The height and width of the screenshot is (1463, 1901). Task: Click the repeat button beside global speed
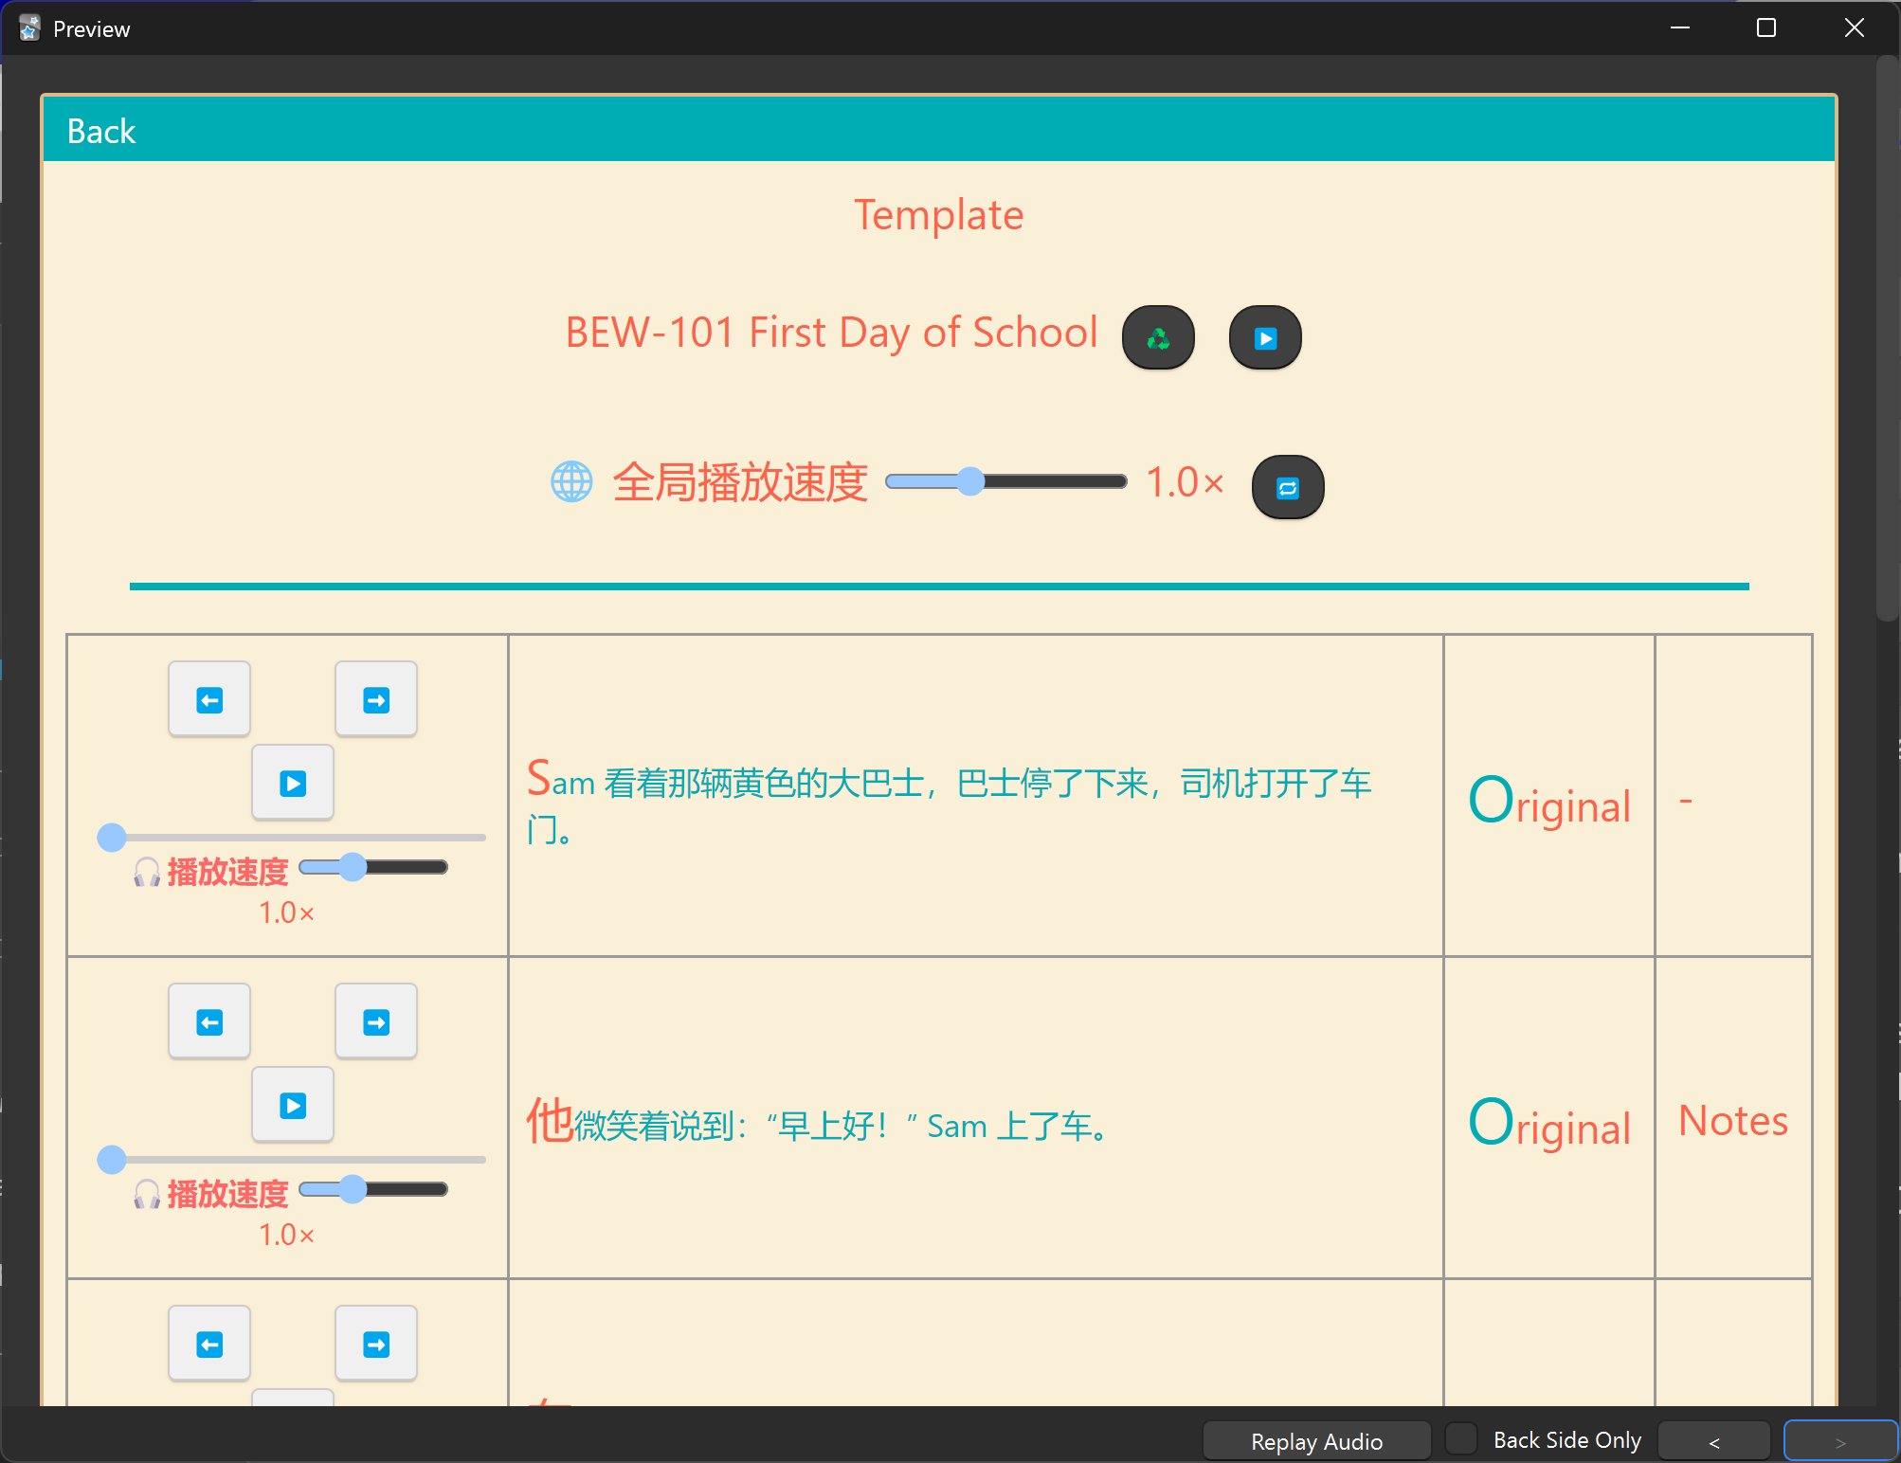[x=1288, y=487]
